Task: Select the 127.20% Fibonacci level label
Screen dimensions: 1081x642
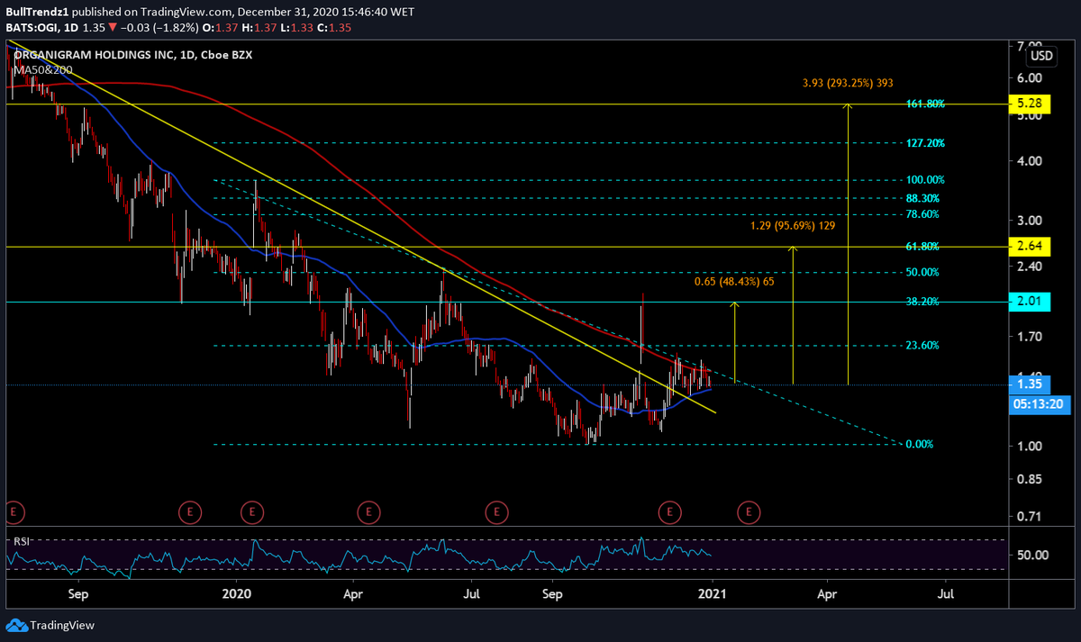Action: 925,143
